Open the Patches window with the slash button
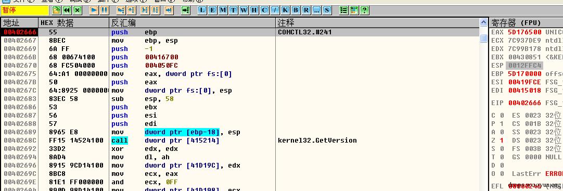 [x=275, y=10]
